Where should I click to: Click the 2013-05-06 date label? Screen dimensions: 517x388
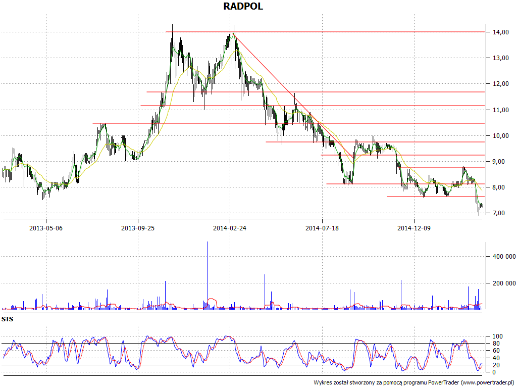[x=46, y=228]
